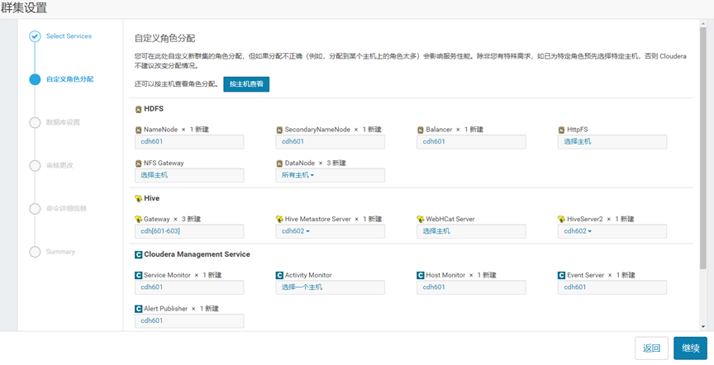
Task: Choose a host for Activity Monitor
Action: (x=330, y=287)
